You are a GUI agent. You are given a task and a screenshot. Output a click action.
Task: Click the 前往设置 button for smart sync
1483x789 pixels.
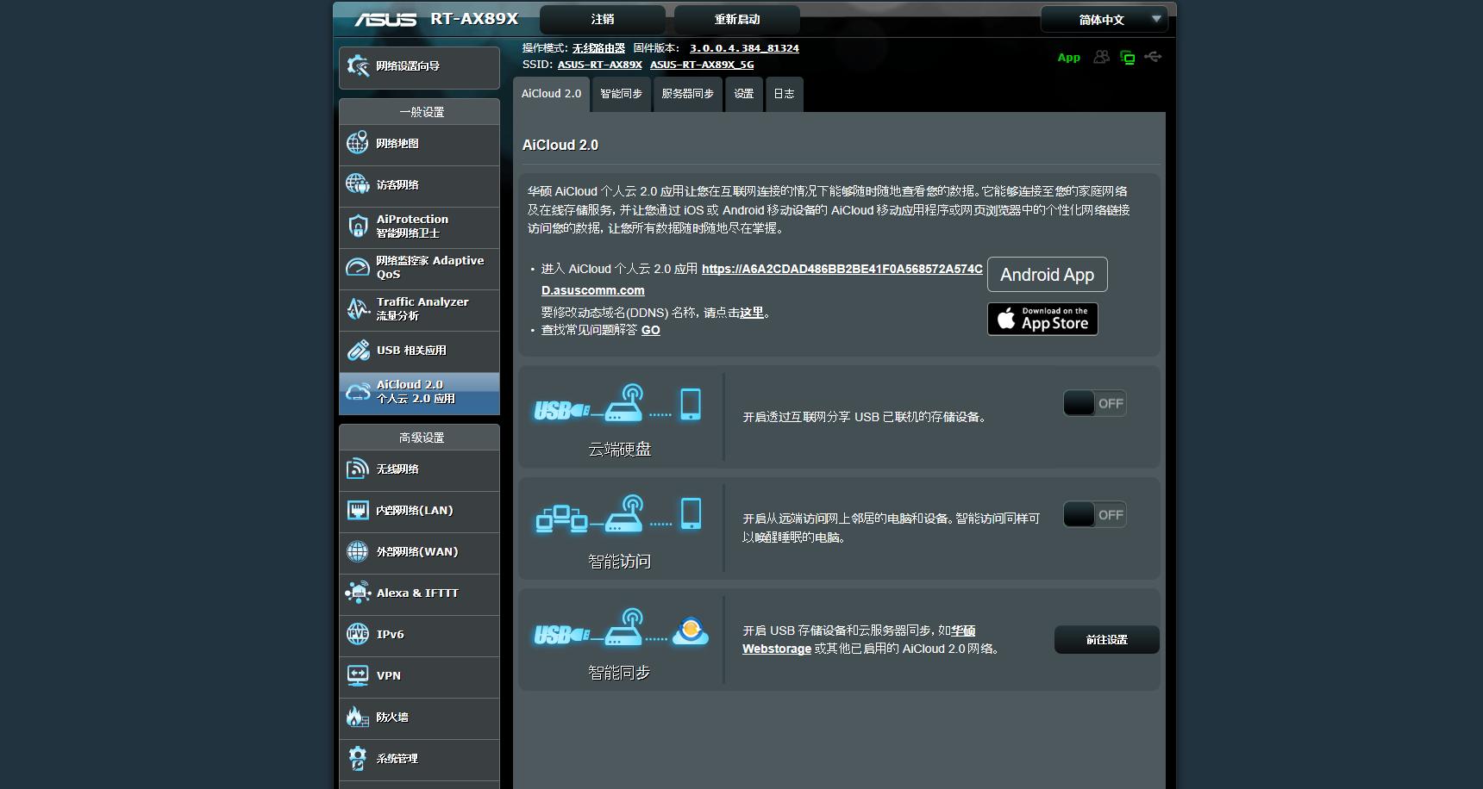click(x=1106, y=640)
